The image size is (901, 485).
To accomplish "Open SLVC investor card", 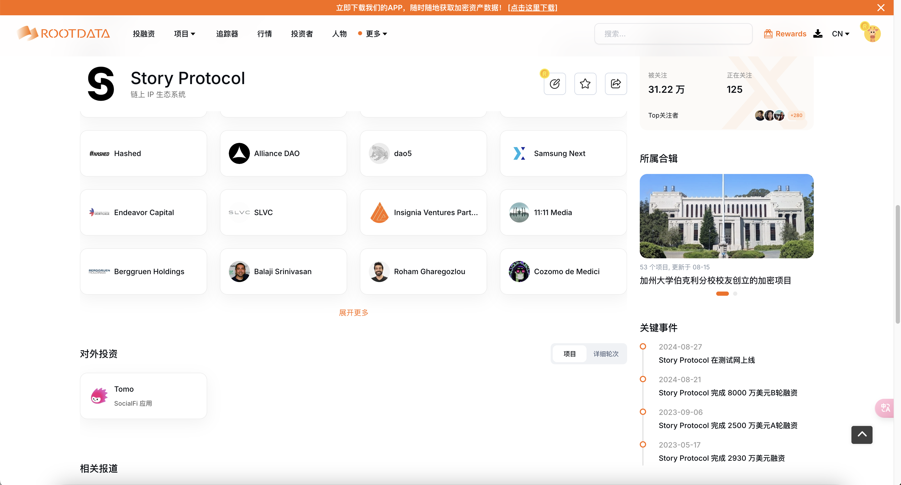I will (x=283, y=212).
